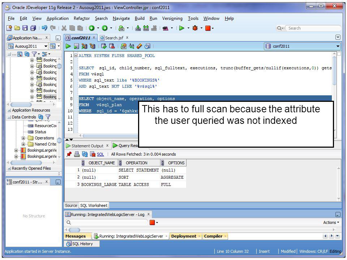This screenshot has height=260, width=347.
Task: Run Script in the SQL worksheet
Action: [76, 46]
